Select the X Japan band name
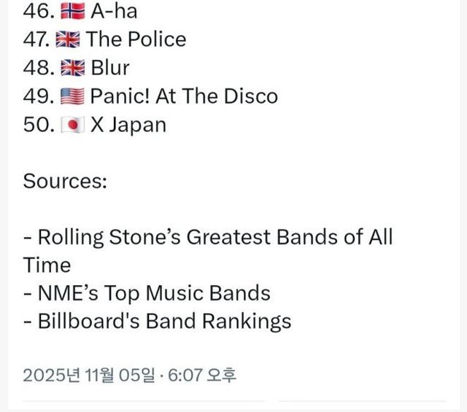This screenshot has height=412, width=467. point(128,125)
